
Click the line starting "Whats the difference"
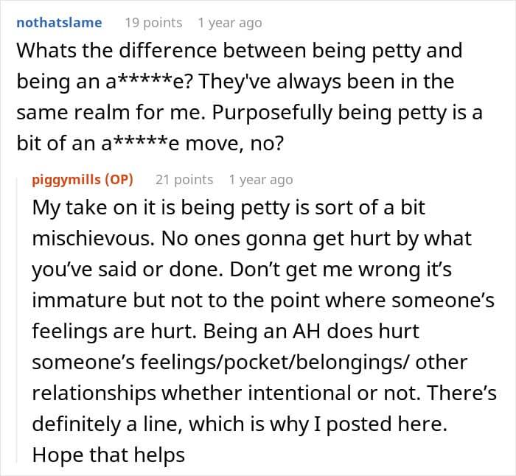(239, 52)
